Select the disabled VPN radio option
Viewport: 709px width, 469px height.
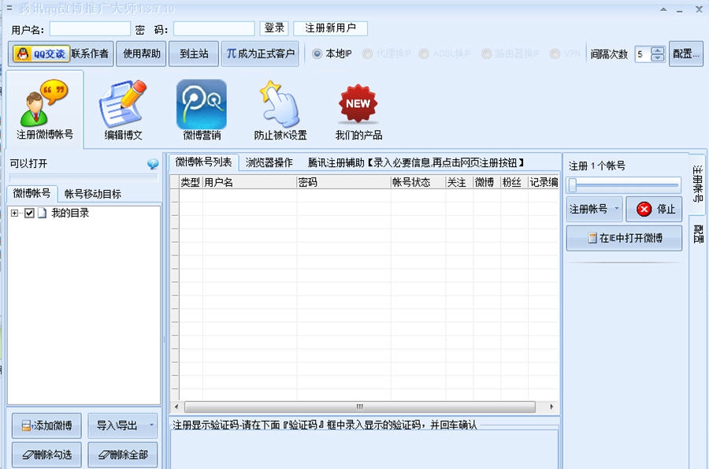(555, 54)
